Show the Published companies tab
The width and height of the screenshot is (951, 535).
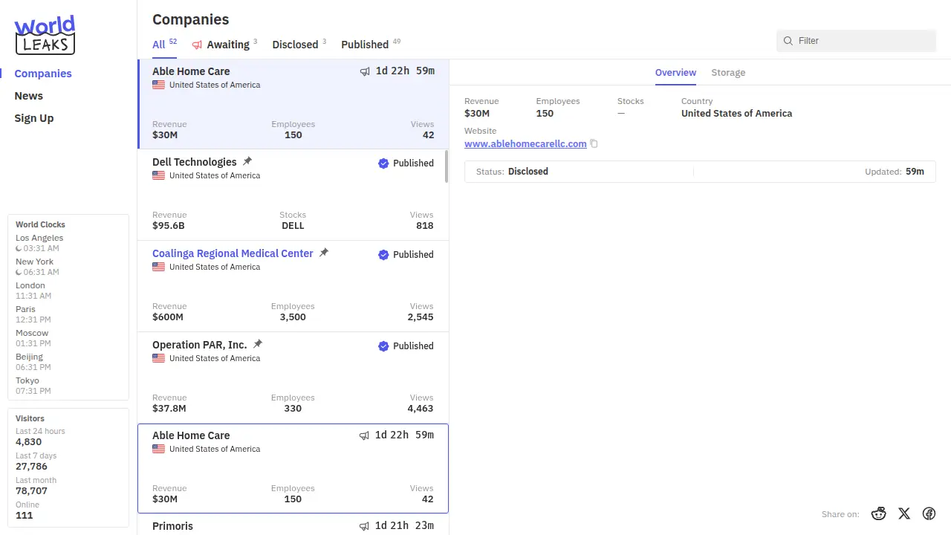[365, 45]
